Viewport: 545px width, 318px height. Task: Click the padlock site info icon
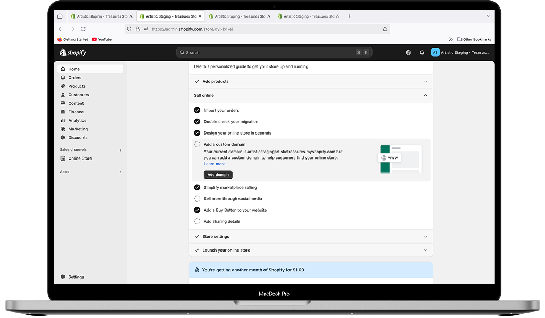pos(138,29)
